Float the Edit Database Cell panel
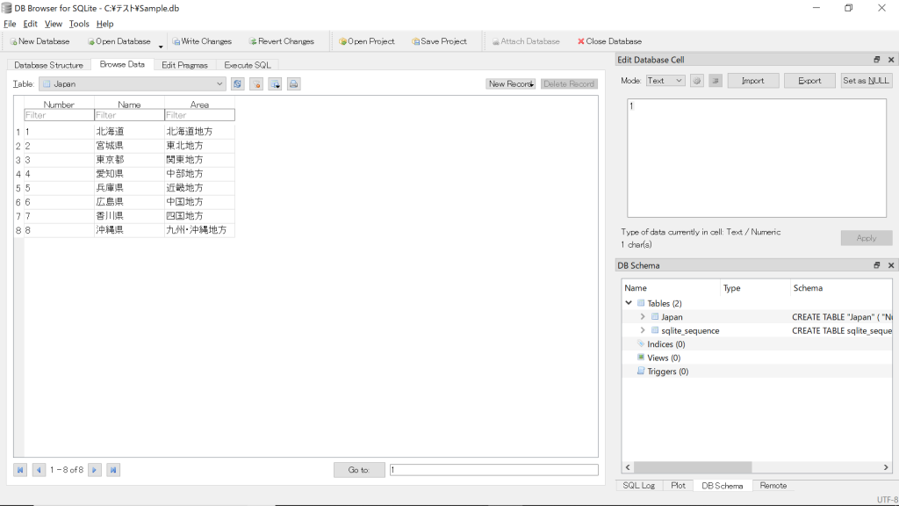 pos(877,60)
